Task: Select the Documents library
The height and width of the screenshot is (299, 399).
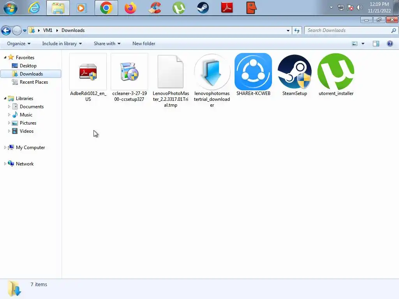Action: tap(32, 107)
